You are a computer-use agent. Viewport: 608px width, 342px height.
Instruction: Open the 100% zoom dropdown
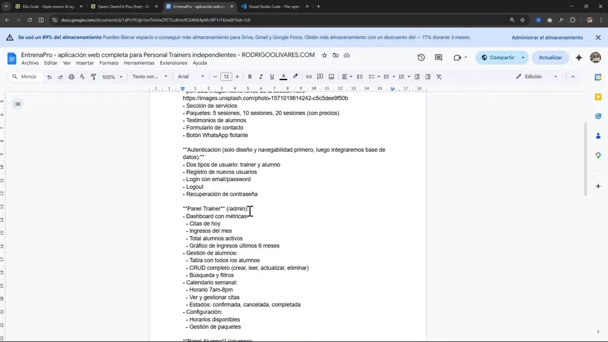coord(112,76)
